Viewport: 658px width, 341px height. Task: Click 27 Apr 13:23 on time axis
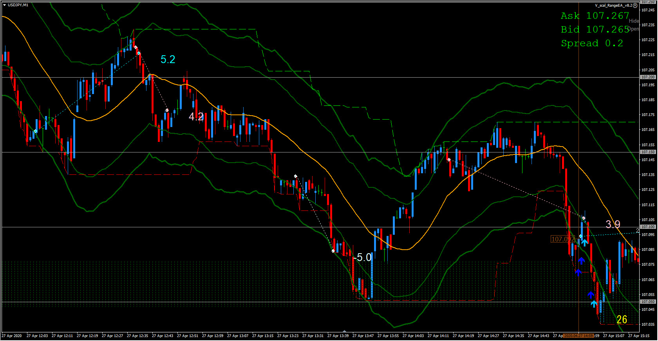click(288, 336)
